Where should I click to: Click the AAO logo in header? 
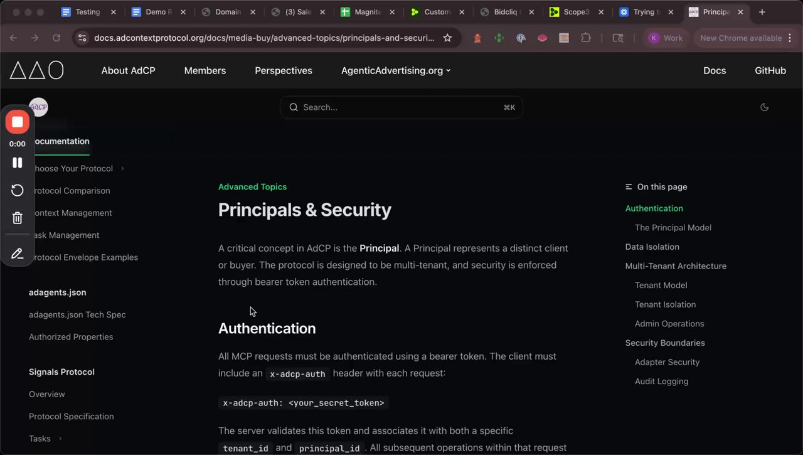36,70
